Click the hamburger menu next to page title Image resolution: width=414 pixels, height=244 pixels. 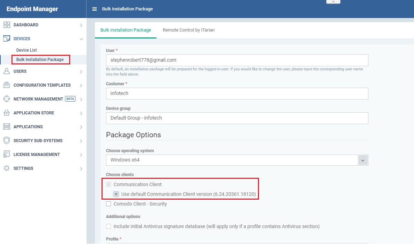coord(94,9)
